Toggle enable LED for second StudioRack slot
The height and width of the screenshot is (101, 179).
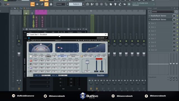(177, 20)
